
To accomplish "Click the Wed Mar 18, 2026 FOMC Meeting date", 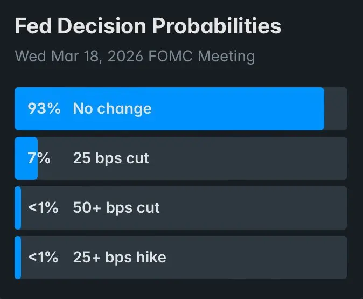I will [135, 56].
